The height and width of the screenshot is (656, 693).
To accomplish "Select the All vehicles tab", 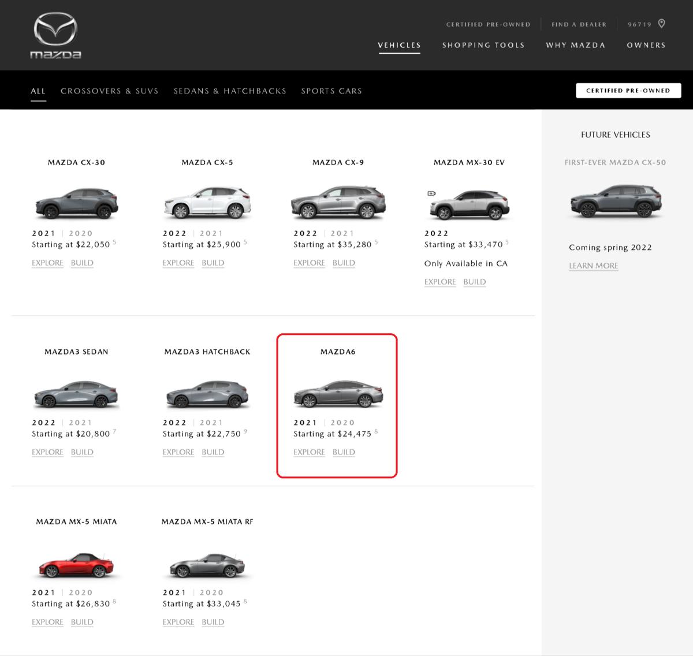I will click(x=38, y=91).
